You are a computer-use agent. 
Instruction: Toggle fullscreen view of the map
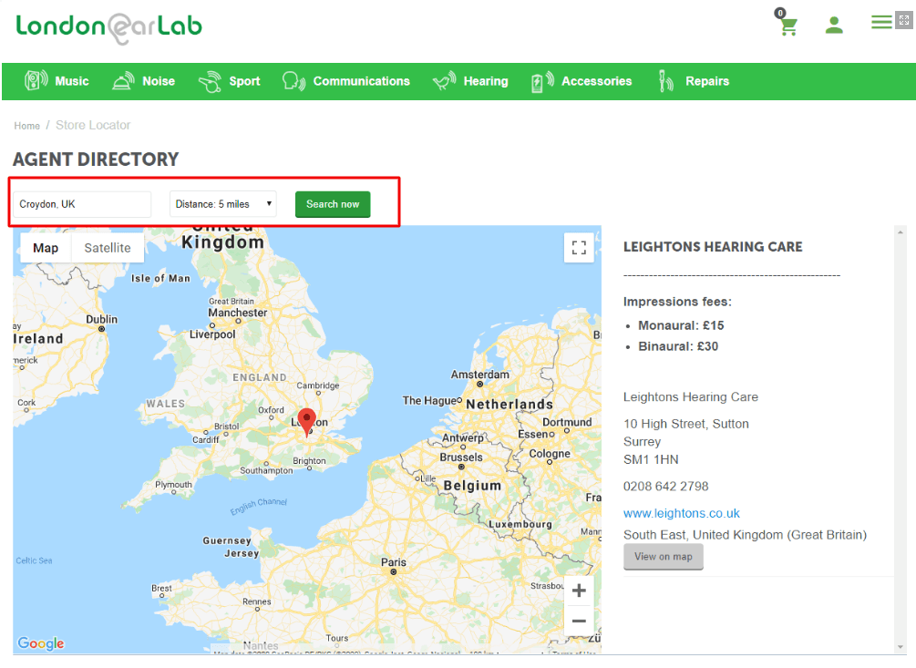point(579,248)
